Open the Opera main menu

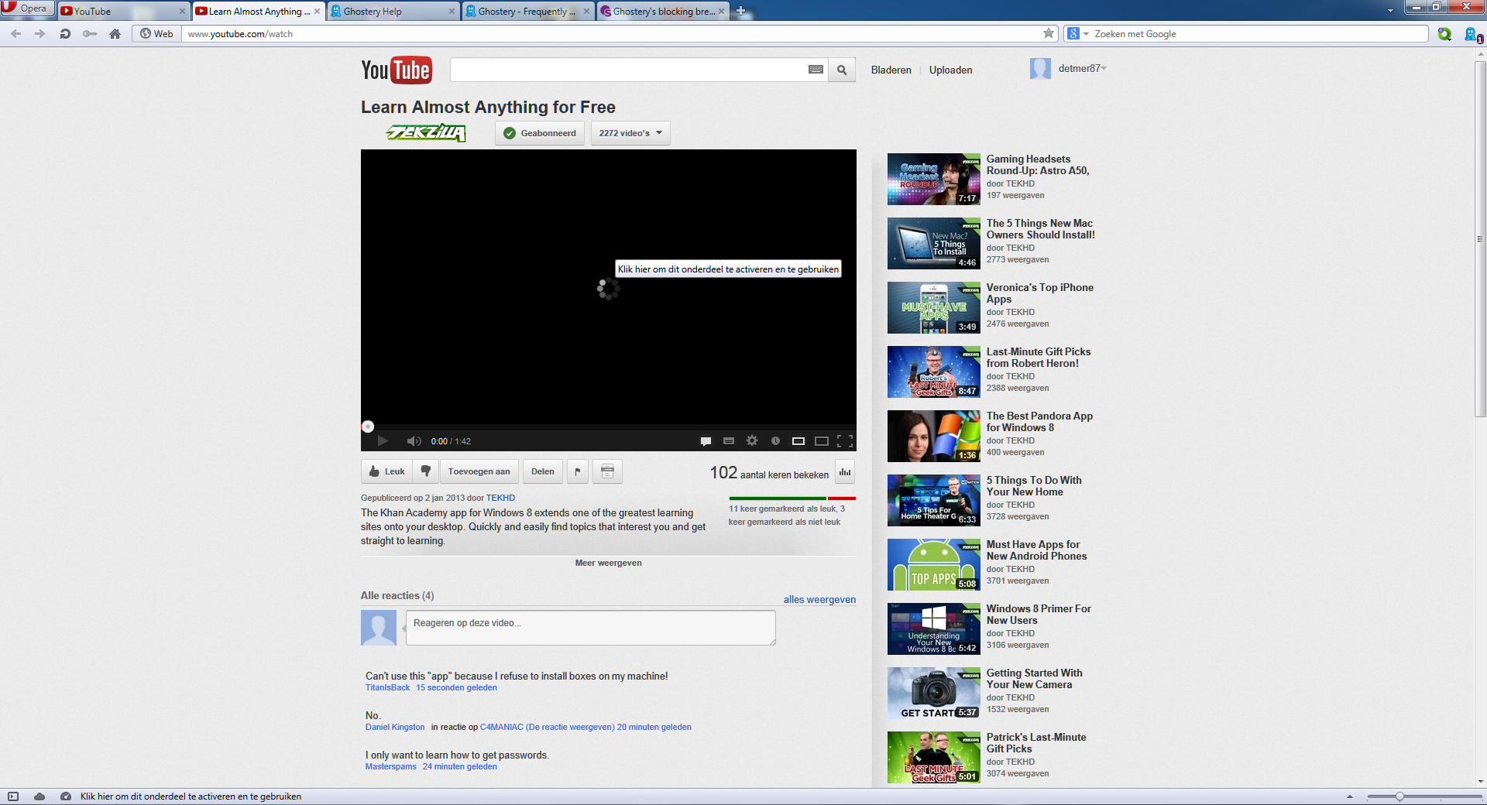coord(26,9)
